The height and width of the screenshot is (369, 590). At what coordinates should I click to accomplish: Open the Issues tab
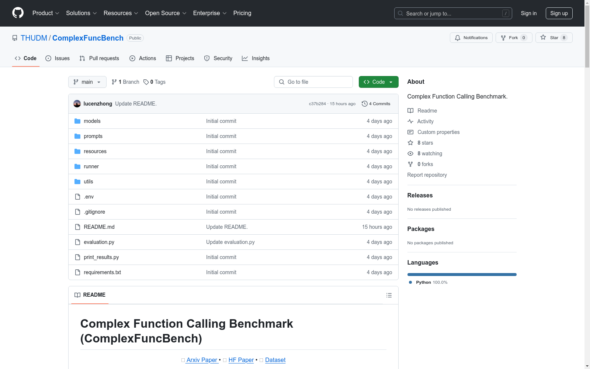(58, 58)
